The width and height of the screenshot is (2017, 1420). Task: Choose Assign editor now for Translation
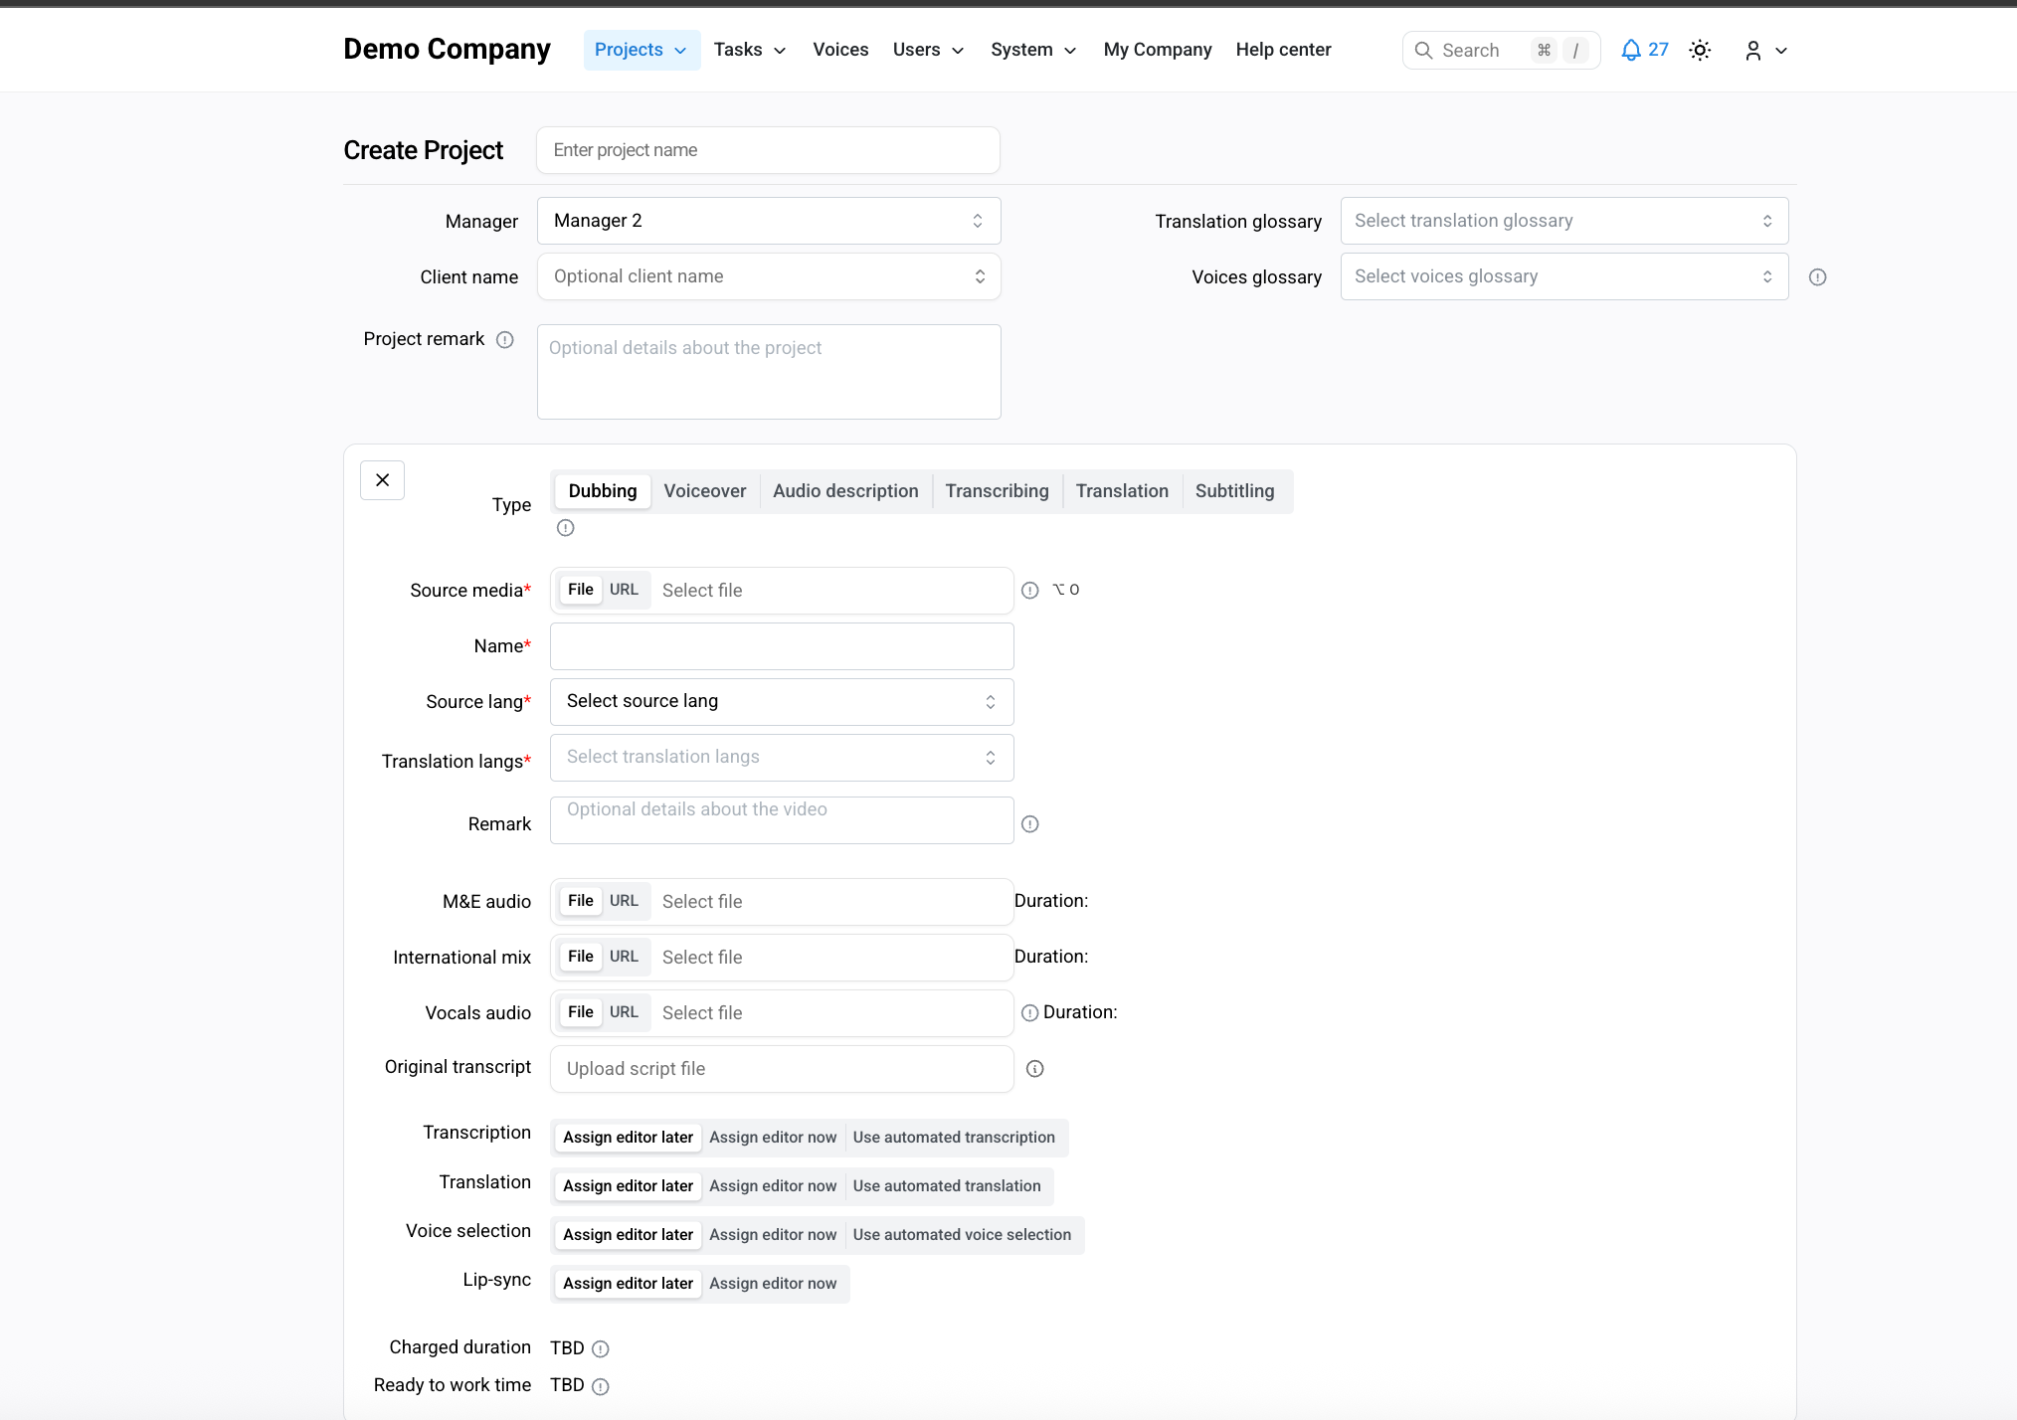773,1186
